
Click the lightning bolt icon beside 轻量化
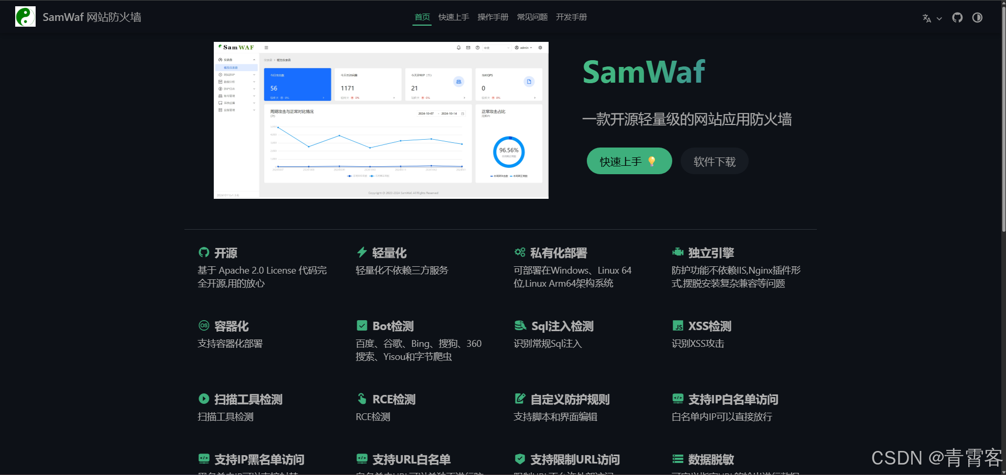(362, 253)
